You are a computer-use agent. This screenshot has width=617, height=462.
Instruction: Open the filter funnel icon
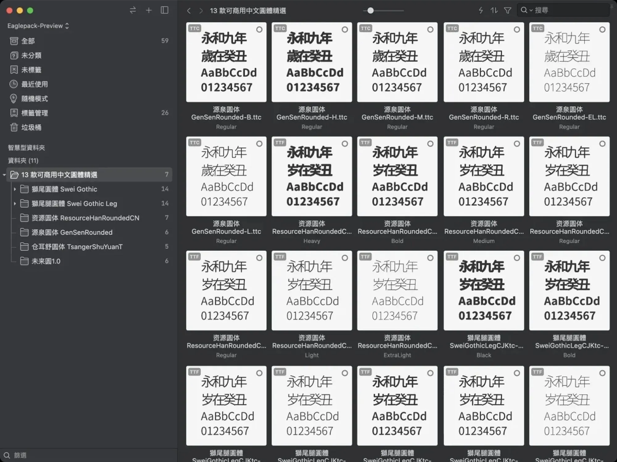(x=507, y=11)
